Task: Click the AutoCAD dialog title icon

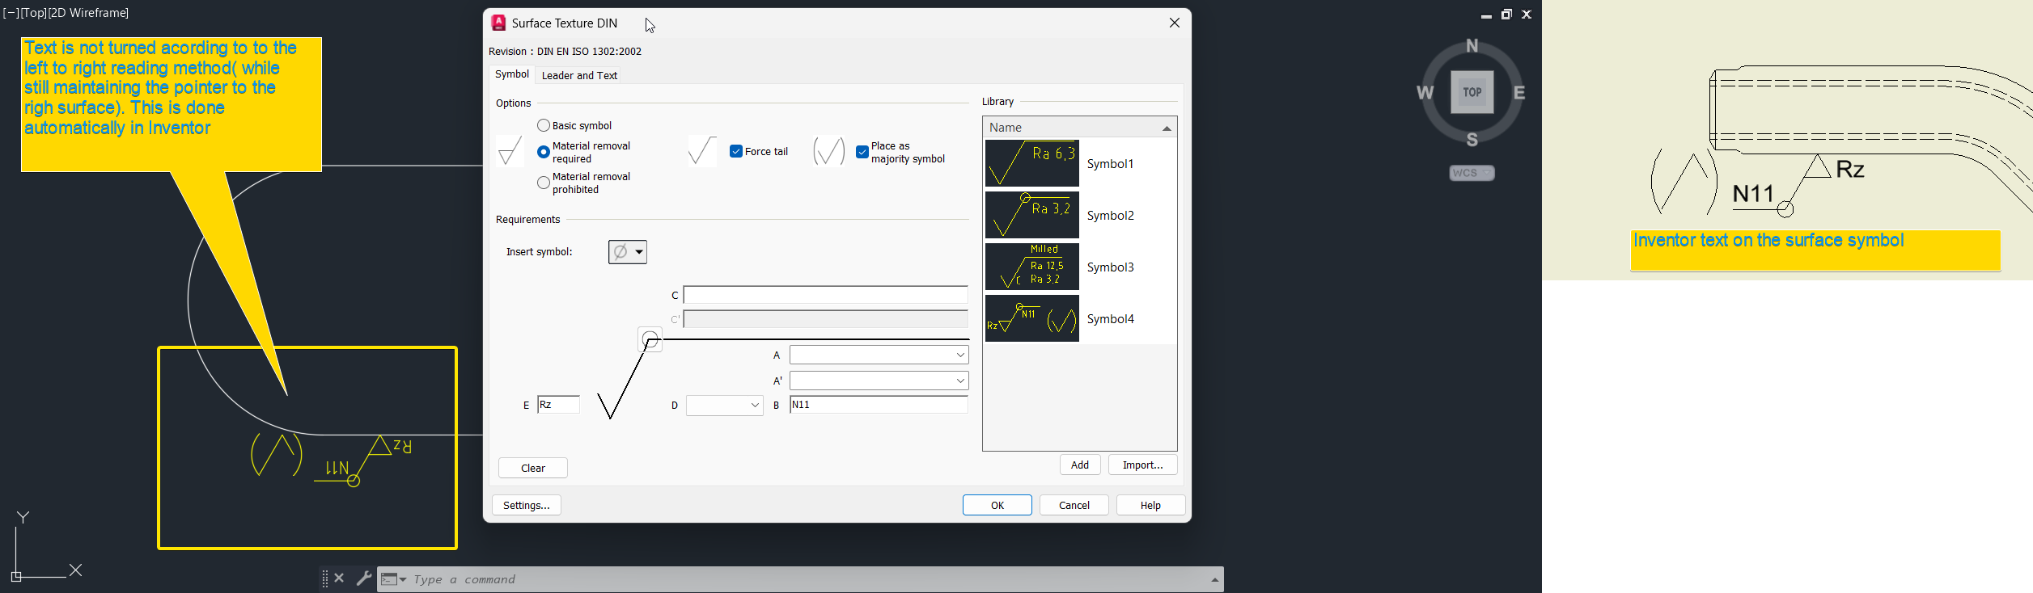Action: point(499,23)
